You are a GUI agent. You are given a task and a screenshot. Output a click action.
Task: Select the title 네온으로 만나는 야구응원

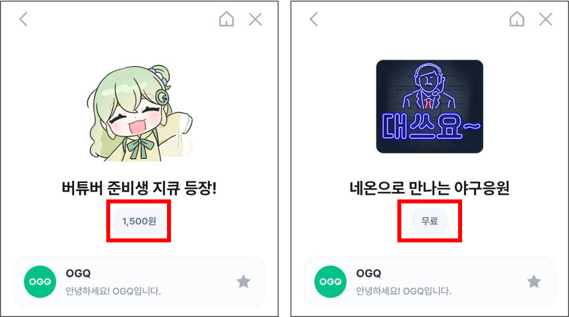pos(430,188)
